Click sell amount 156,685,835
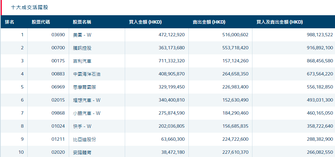This screenshot has width=335, height=157. point(235,126)
